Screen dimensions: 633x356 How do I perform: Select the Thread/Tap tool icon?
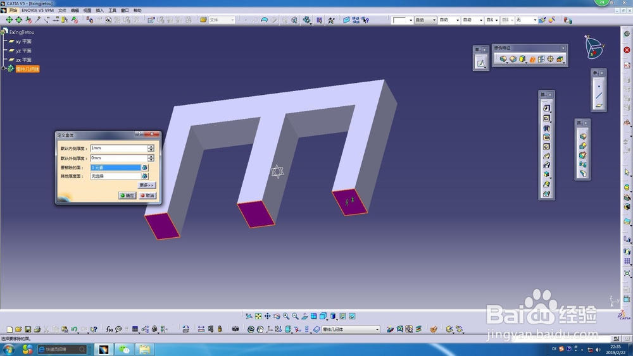point(550,59)
